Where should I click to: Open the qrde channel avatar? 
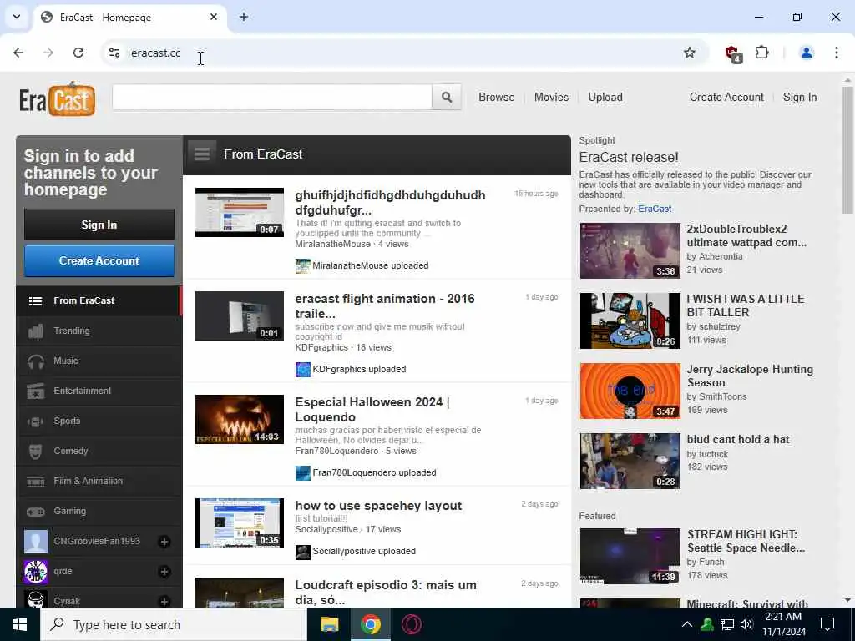pyautogui.click(x=35, y=571)
